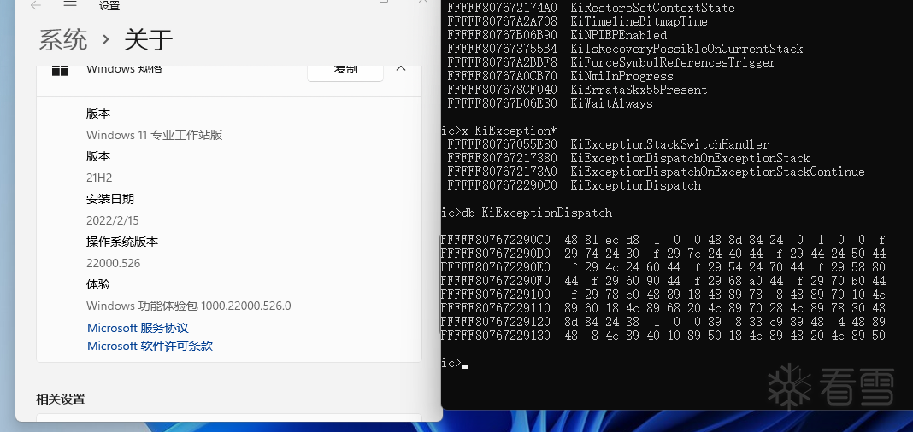Screen dimensions: 913x432
Task: Click the console line KiTimelineBitmapTime
Action: (578, 21)
